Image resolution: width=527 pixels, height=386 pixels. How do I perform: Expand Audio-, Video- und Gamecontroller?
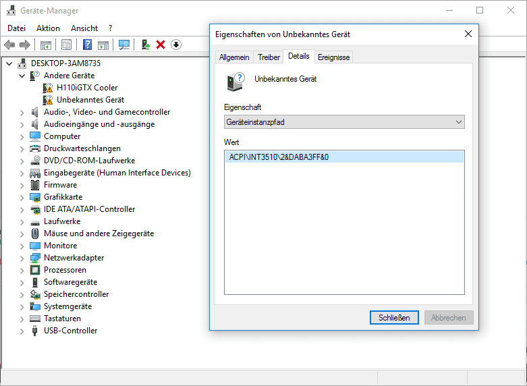coord(22,112)
